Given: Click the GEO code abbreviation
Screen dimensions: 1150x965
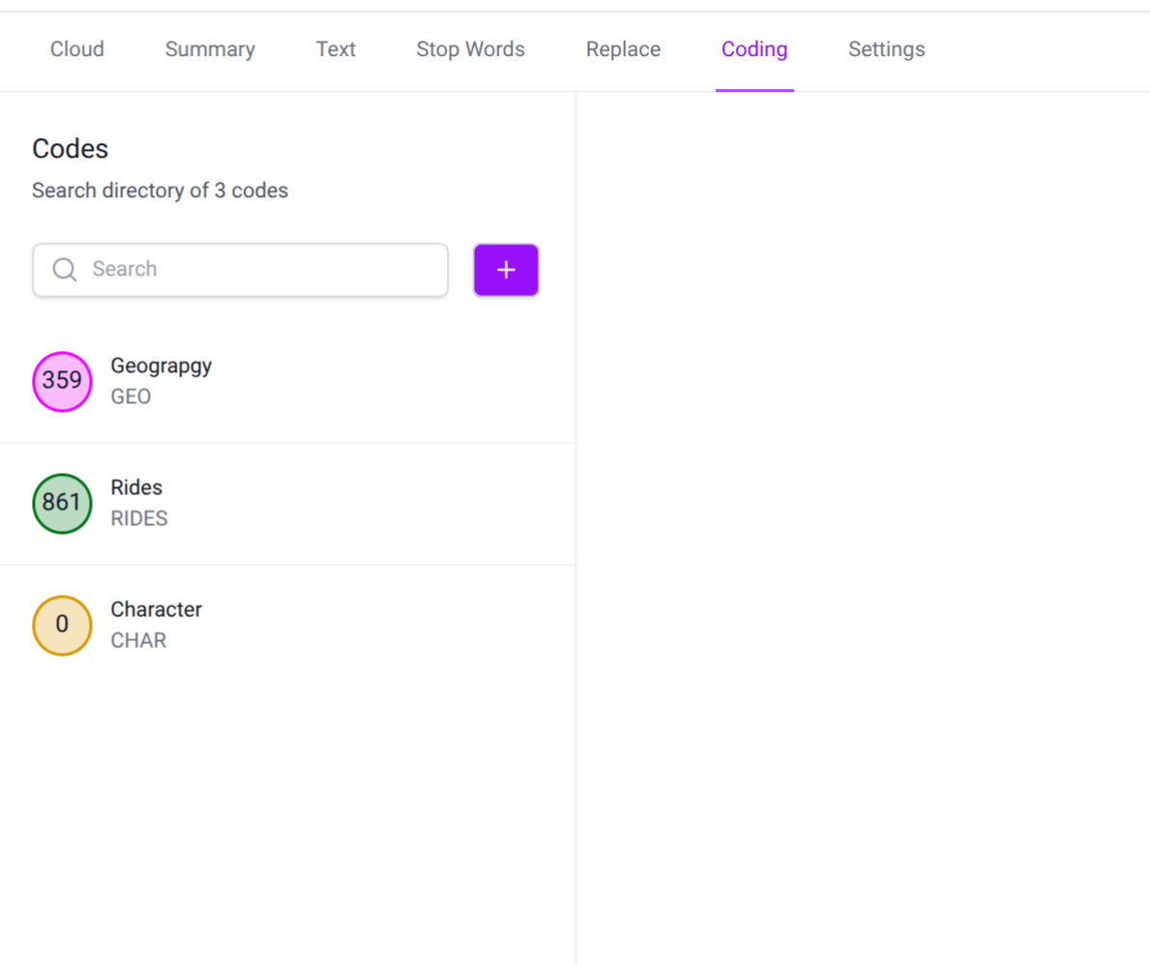Looking at the screenshot, I should point(131,396).
